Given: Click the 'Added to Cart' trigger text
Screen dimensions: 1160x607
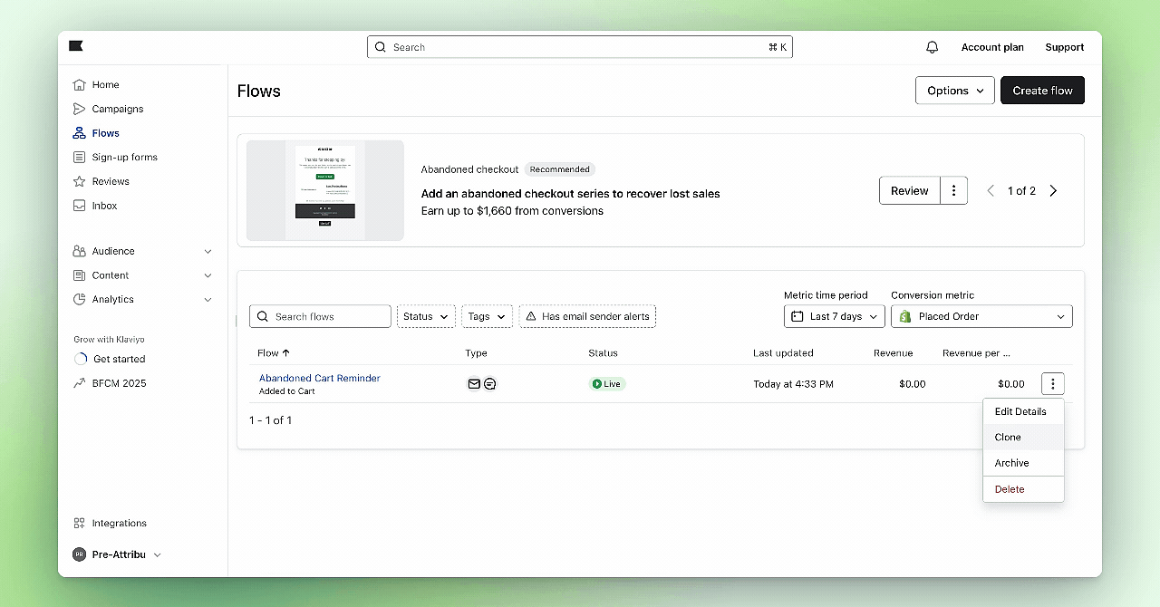Looking at the screenshot, I should (287, 391).
